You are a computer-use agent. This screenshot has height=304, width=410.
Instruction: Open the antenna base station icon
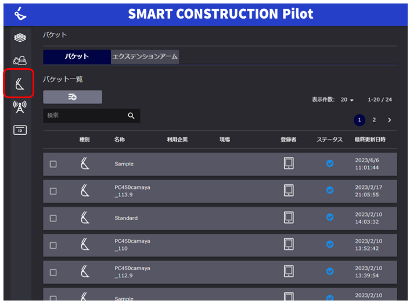point(20,107)
